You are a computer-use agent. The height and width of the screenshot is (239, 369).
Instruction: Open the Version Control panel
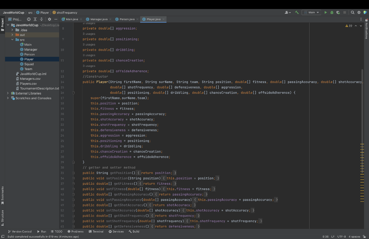click(x=21, y=231)
